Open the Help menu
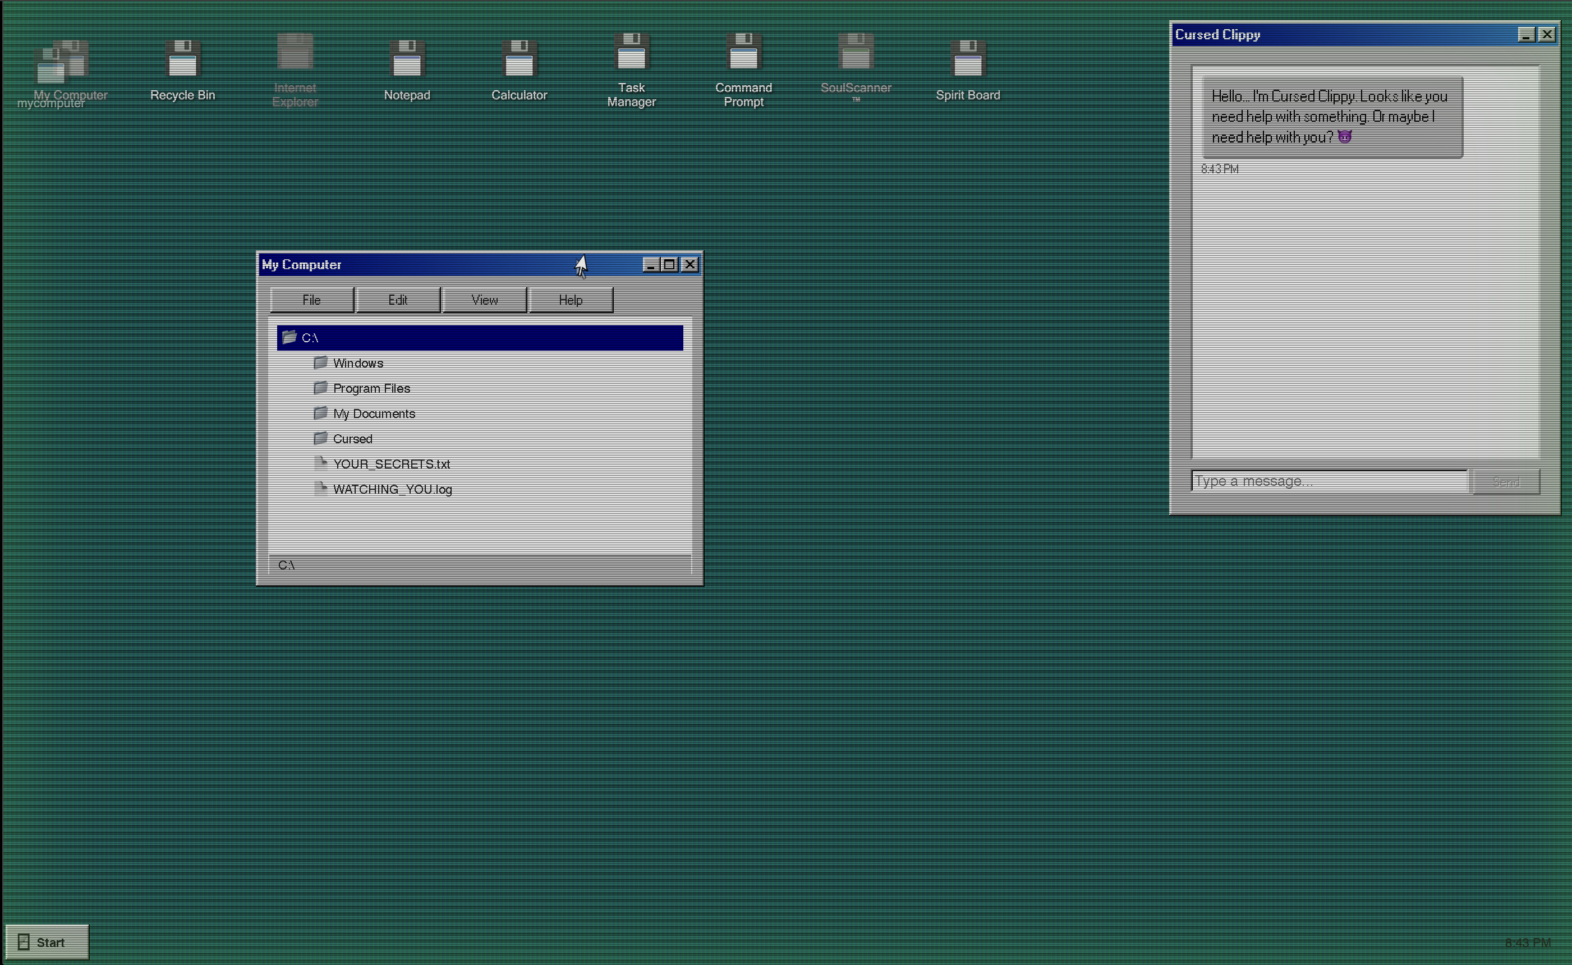The image size is (1572, 965). (571, 300)
